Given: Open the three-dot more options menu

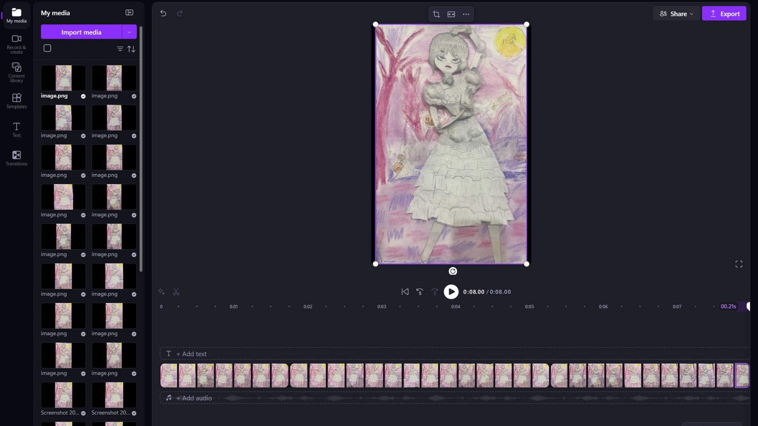Looking at the screenshot, I should click(x=466, y=14).
